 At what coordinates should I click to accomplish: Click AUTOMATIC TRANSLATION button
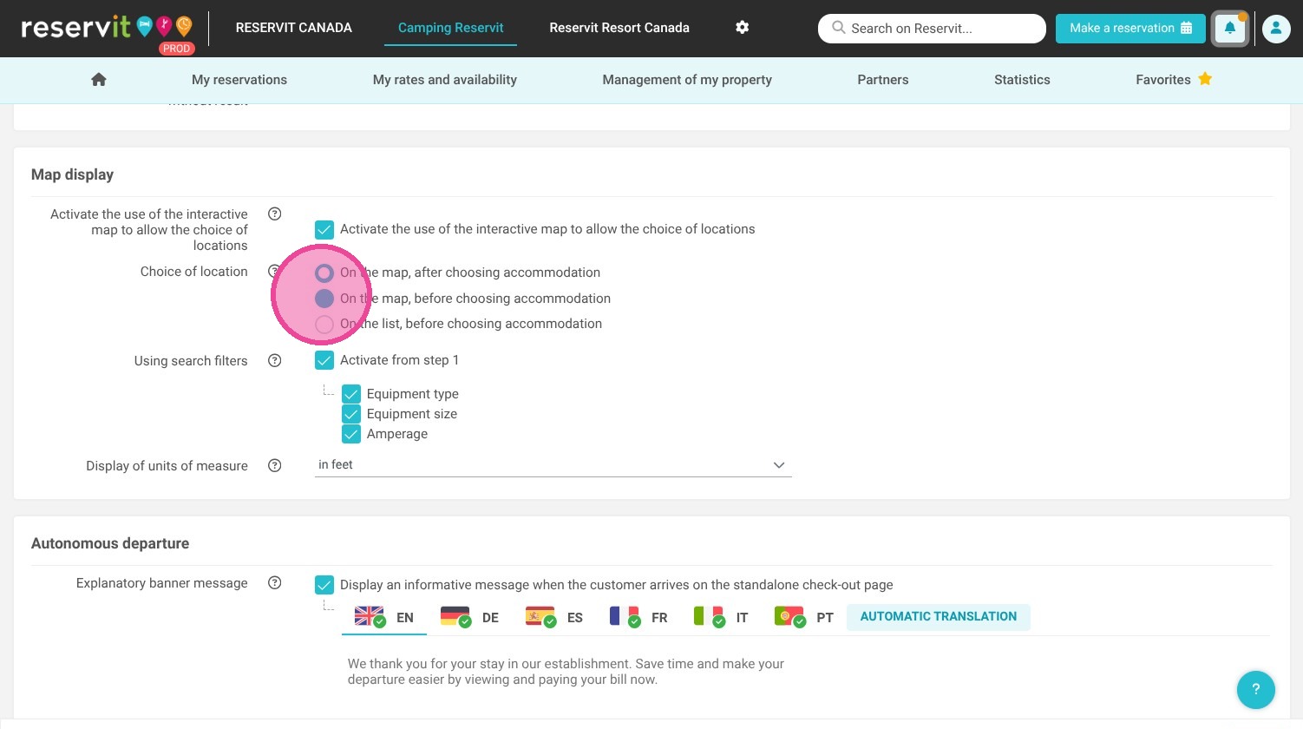[x=939, y=617]
